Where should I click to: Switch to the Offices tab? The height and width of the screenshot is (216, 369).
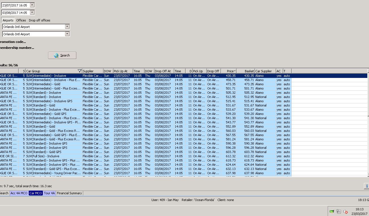(x=21, y=20)
